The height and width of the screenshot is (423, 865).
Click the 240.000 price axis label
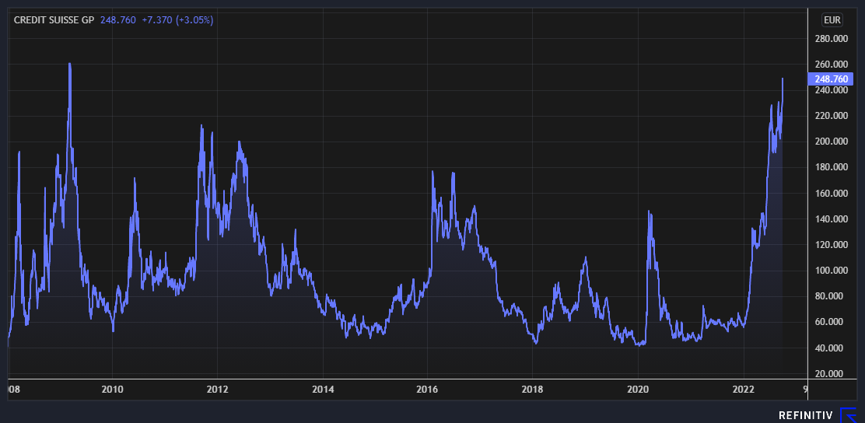tap(832, 90)
